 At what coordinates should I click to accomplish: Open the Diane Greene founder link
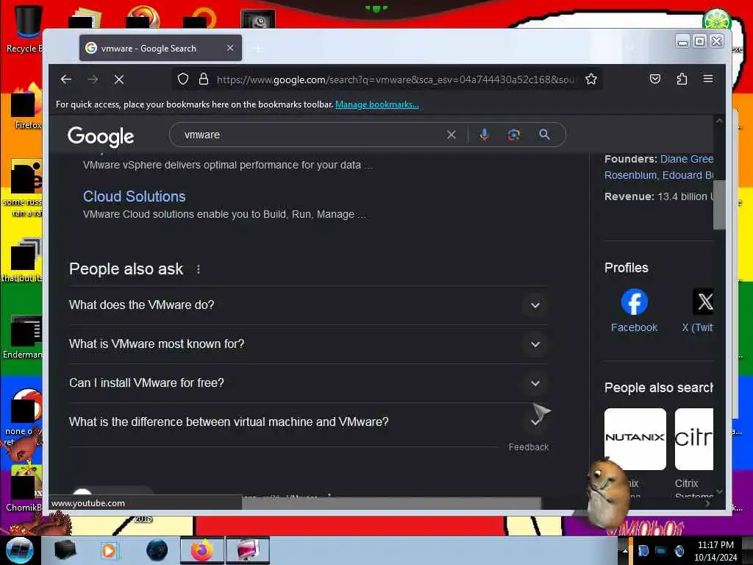coord(687,159)
